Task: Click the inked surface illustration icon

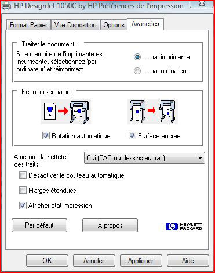Action: 152,112
